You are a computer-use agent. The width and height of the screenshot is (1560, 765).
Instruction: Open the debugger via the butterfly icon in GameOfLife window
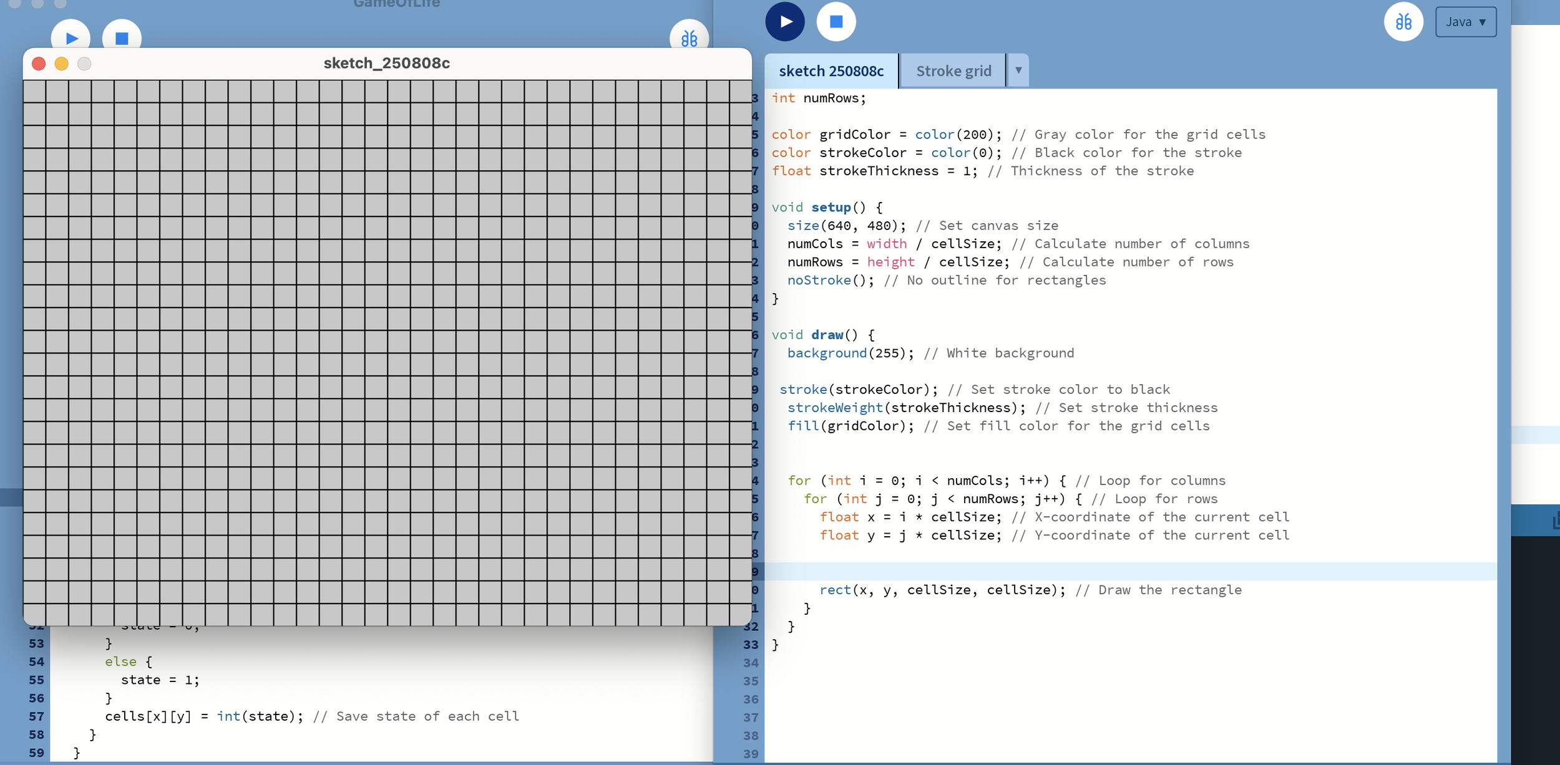pos(688,36)
